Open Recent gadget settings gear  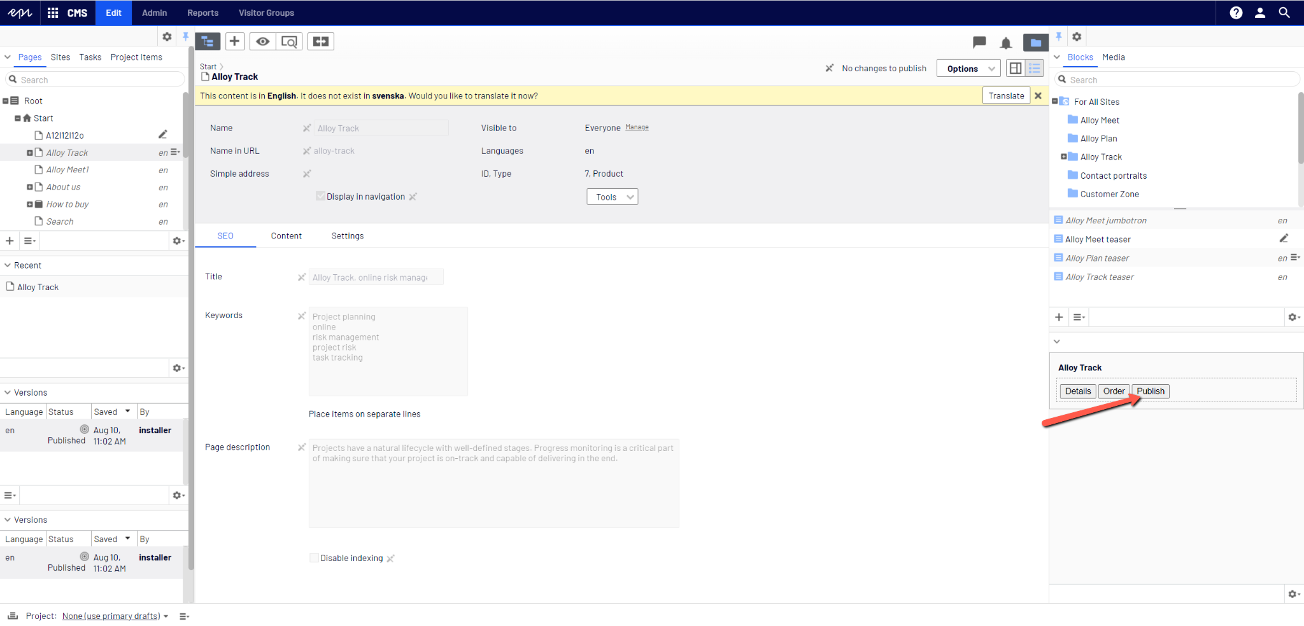coord(178,368)
